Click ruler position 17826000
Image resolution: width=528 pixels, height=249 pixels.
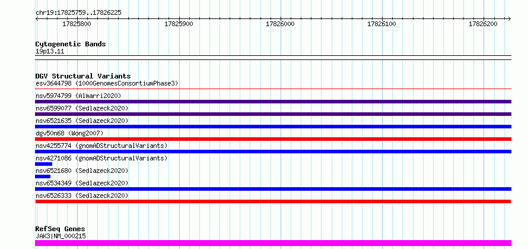(280, 24)
